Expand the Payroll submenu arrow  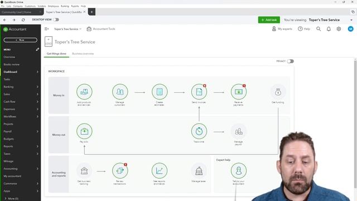pyautogui.click(x=37, y=132)
